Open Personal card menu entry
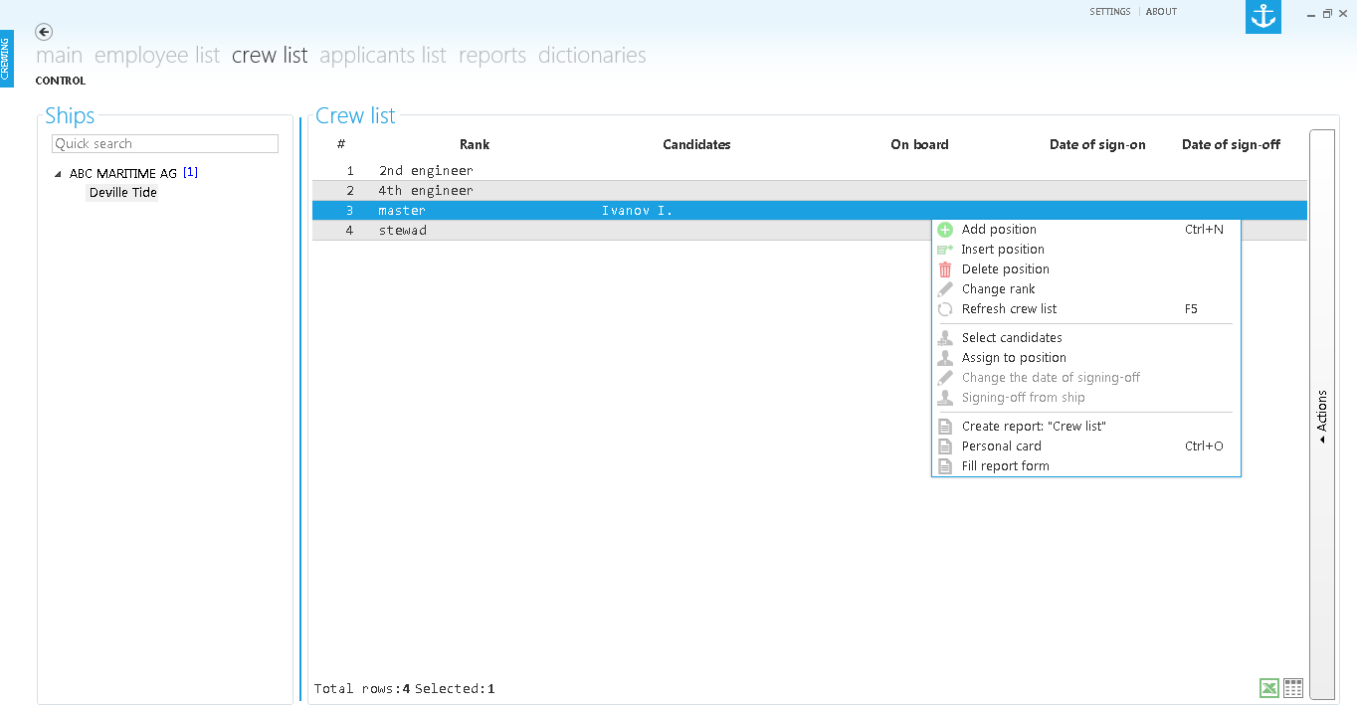Image resolution: width=1357 pixels, height=709 pixels. [1086, 446]
